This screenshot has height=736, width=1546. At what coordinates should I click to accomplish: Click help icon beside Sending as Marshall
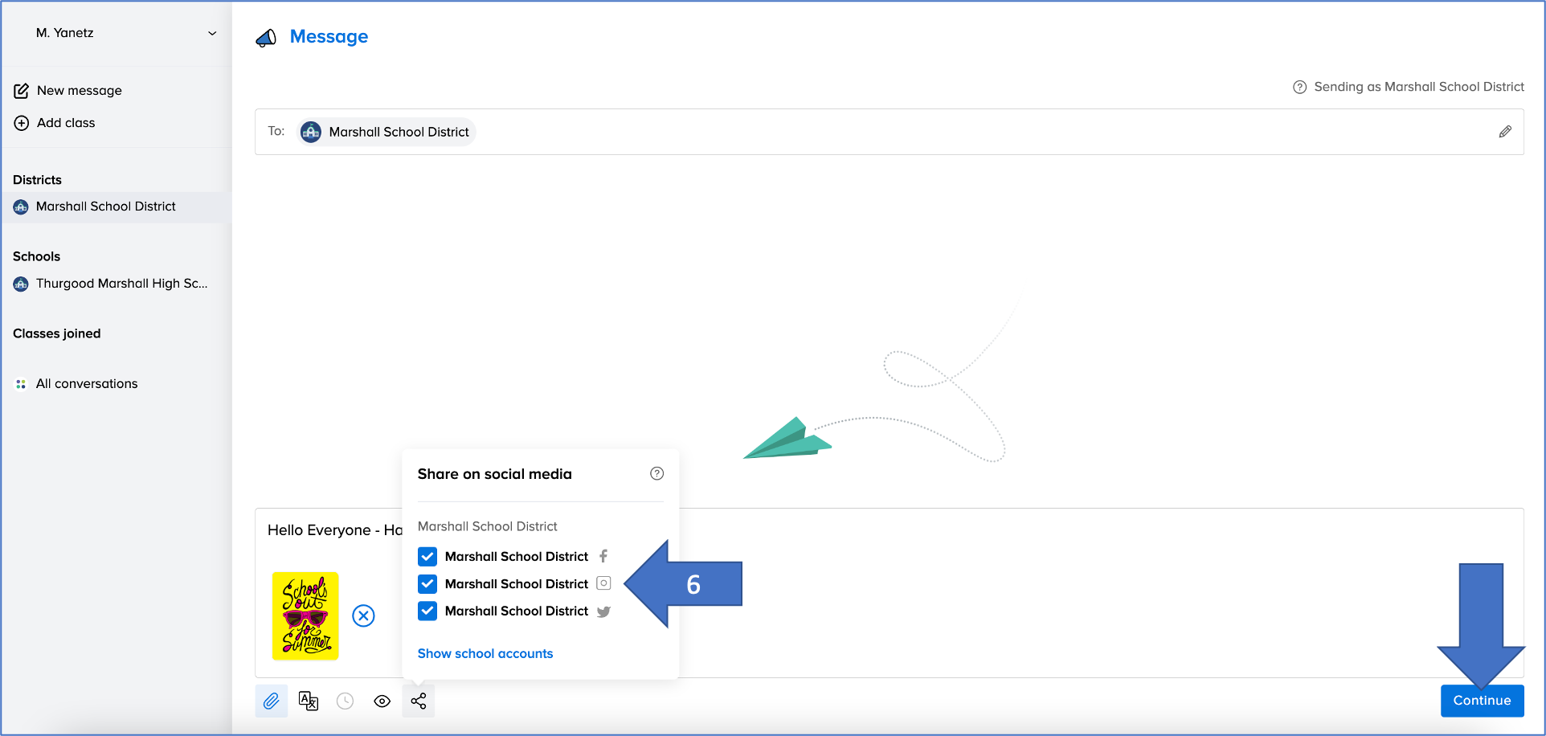click(1299, 87)
